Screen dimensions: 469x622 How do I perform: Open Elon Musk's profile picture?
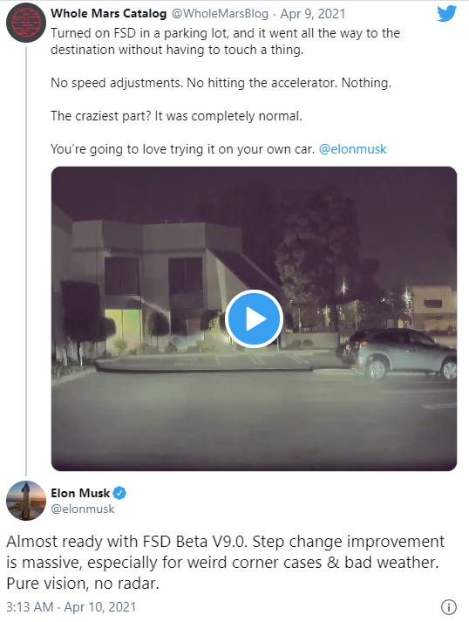coord(26,501)
